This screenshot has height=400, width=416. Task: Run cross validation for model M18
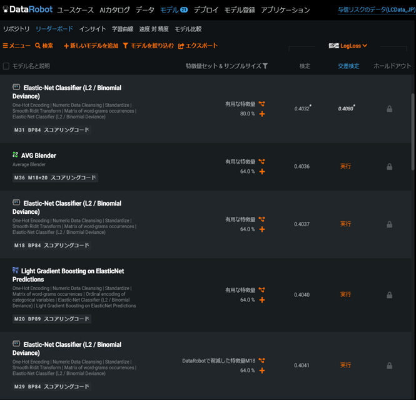pyautogui.click(x=345, y=224)
